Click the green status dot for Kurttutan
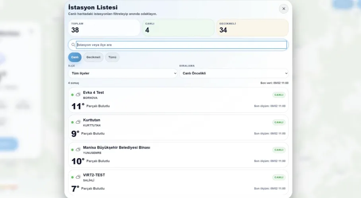 (72, 122)
